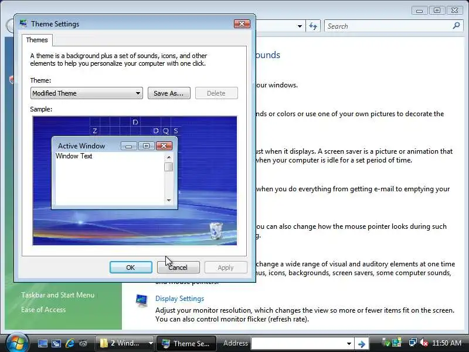Expand the address bar history dropdown arrow

tap(300, 26)
